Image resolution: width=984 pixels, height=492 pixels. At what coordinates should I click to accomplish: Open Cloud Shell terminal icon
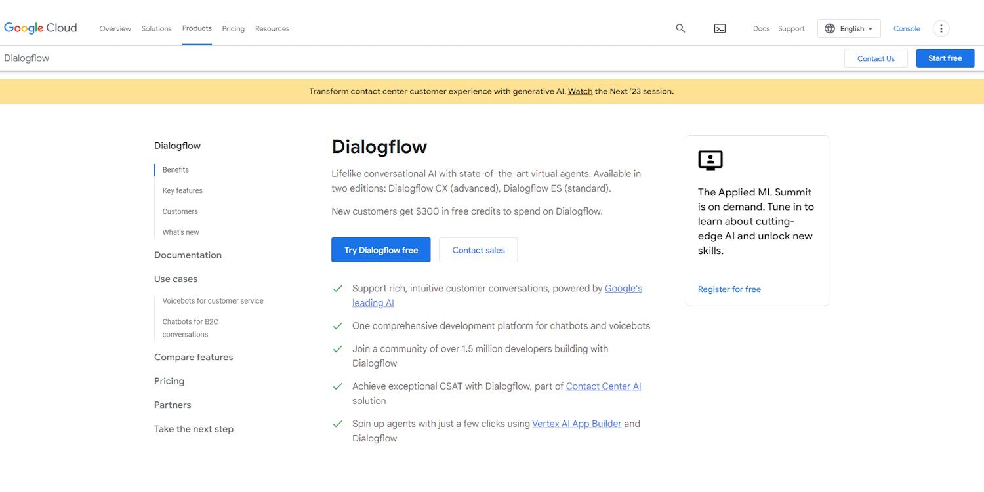(x=720, y=28)
